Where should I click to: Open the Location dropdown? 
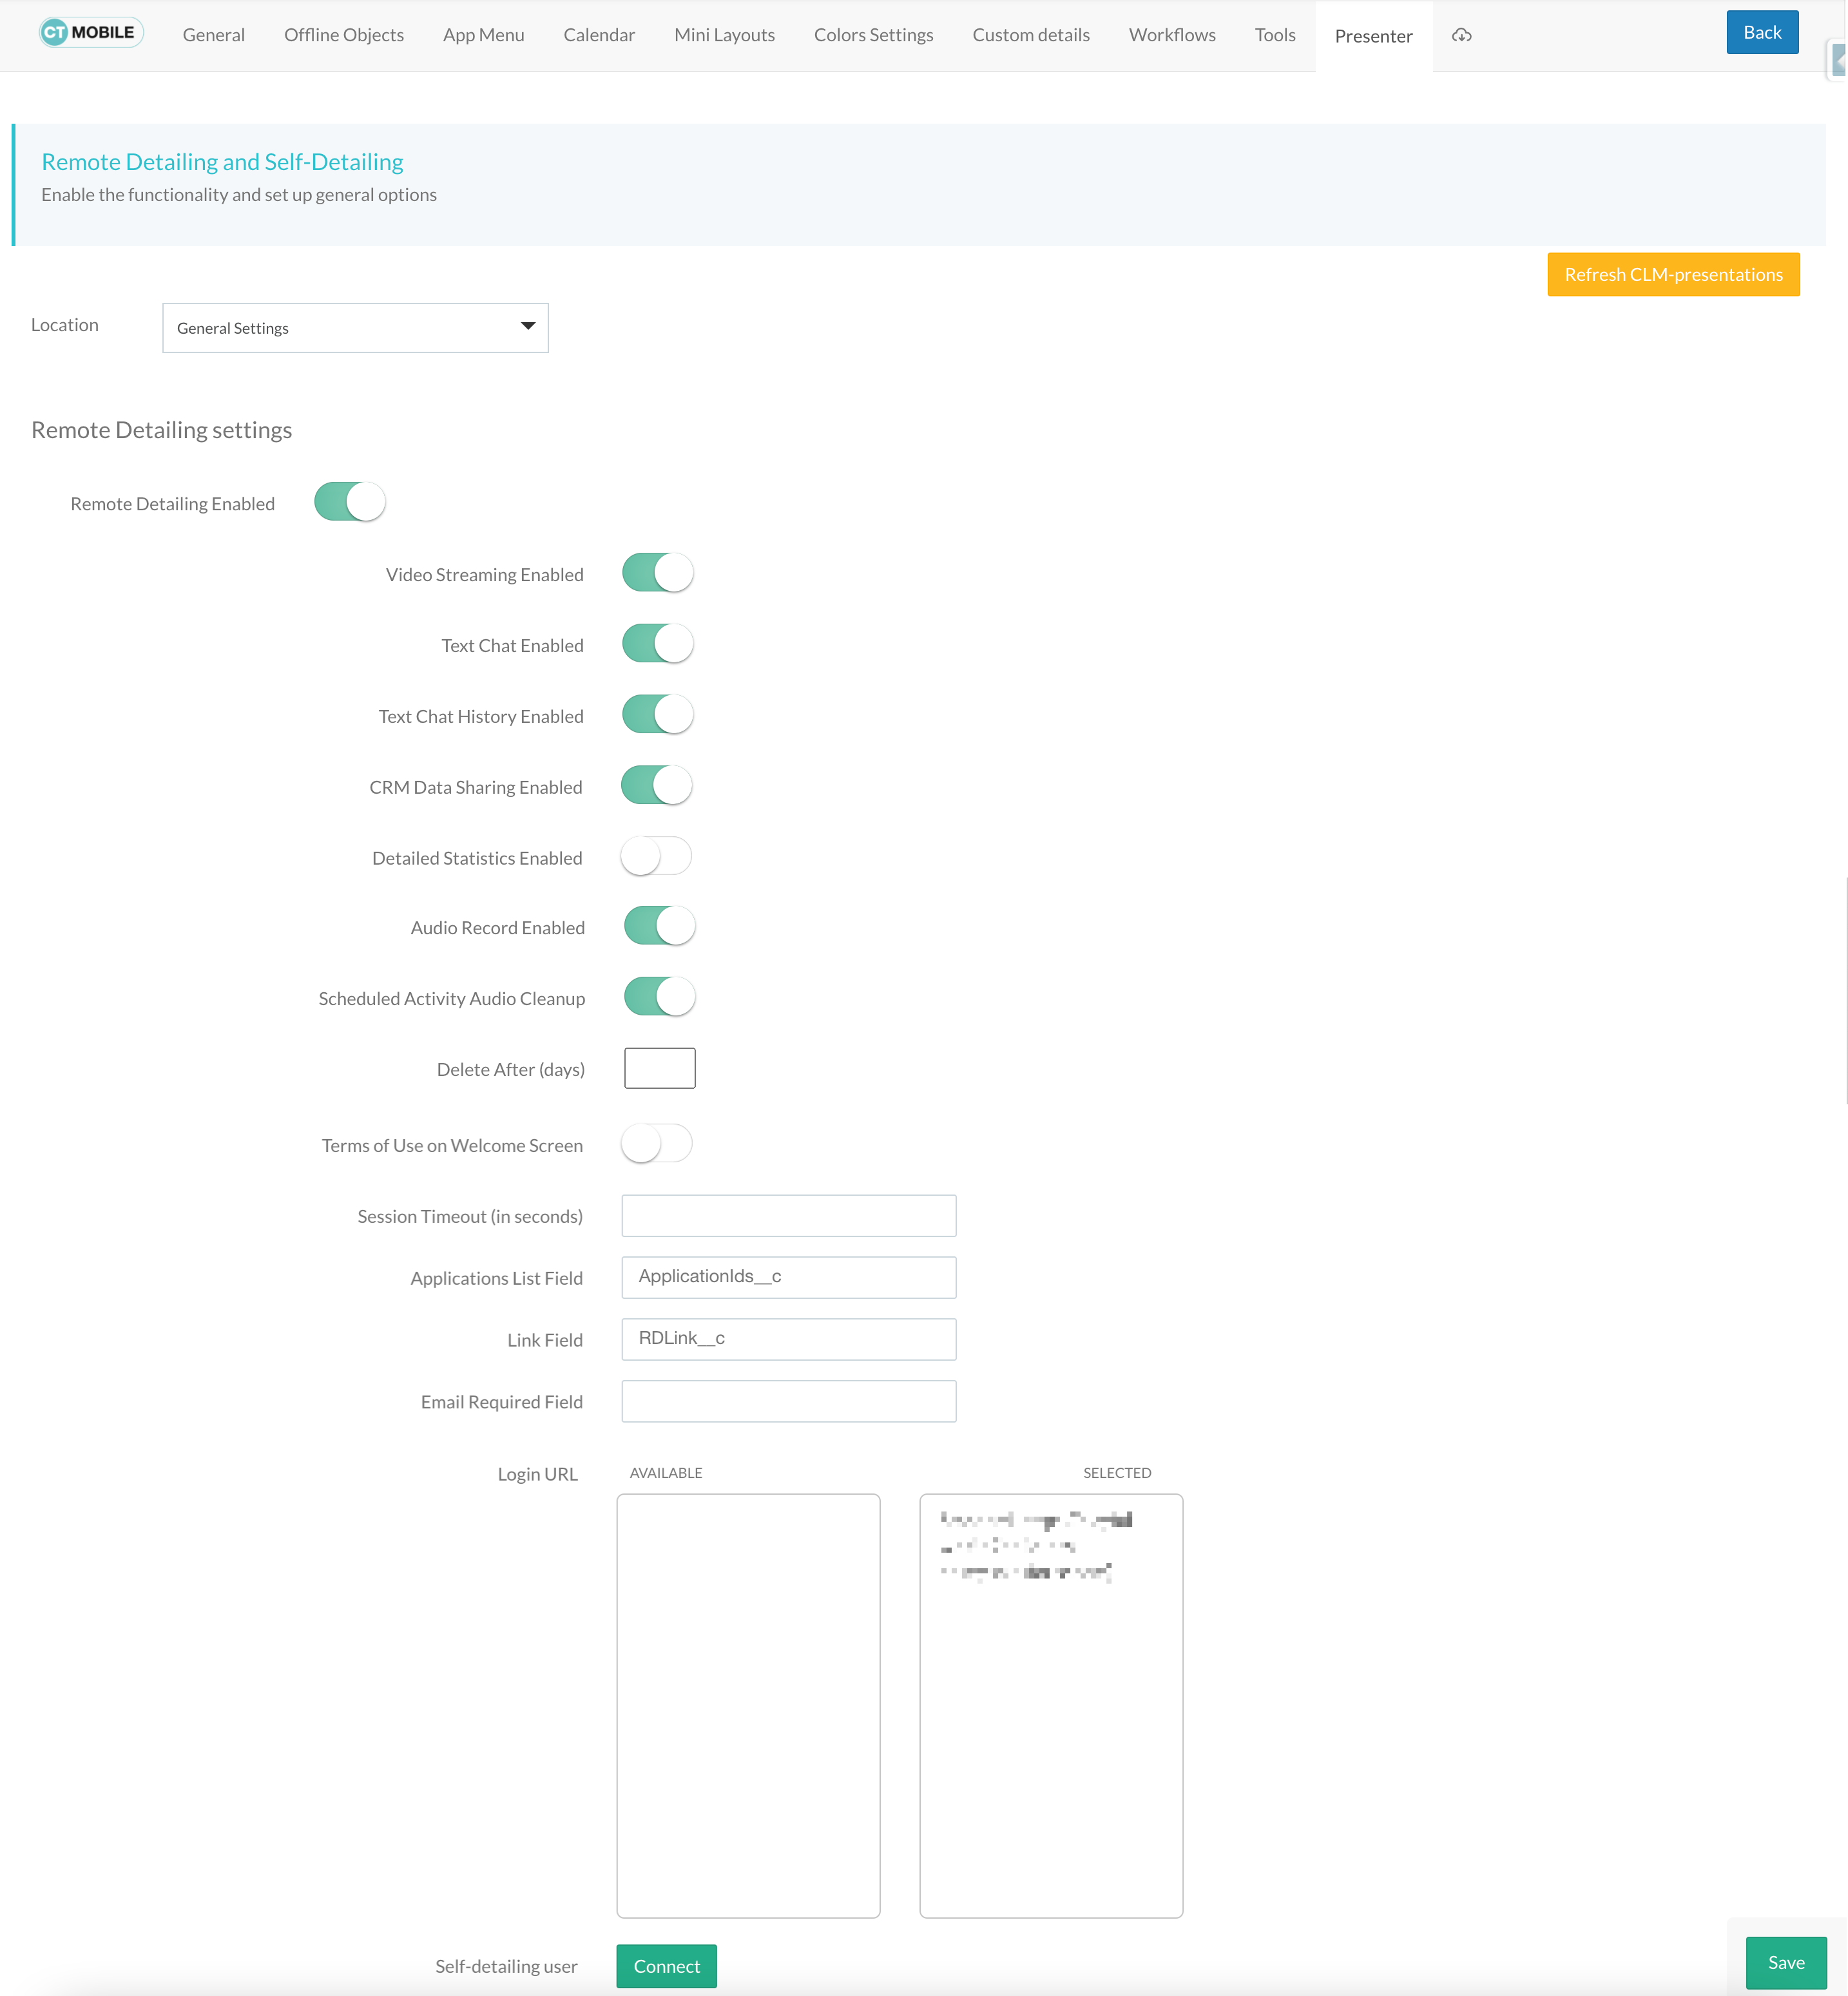click(x=355, y=328)
